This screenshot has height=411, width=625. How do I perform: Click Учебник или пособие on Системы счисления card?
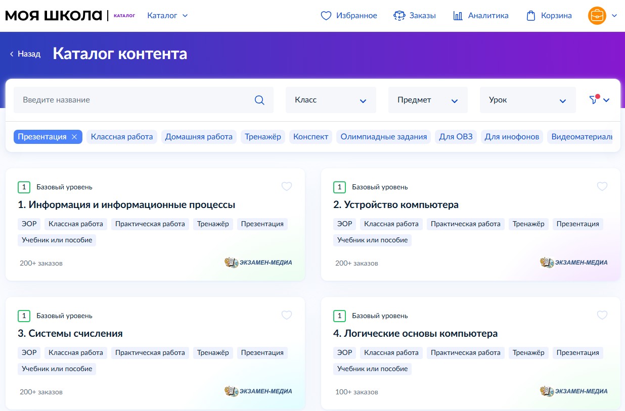coord(57,369)
